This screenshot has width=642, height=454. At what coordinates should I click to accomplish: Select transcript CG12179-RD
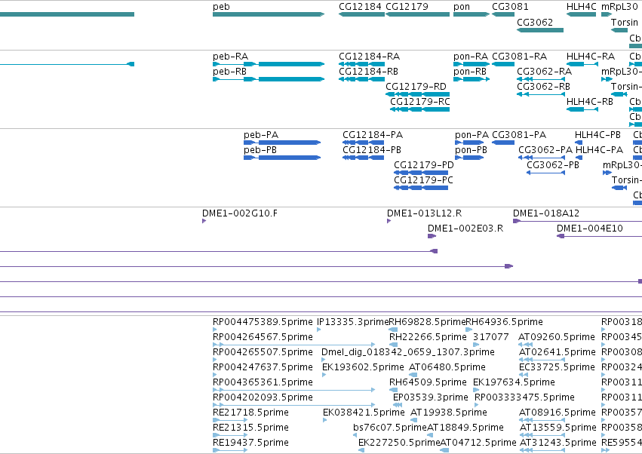418,94
